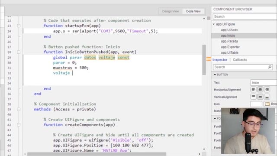The width and height of the screenshot is (277, 156).
Task: Select app.UIFigure in component tree
Action: click(225, 24)
